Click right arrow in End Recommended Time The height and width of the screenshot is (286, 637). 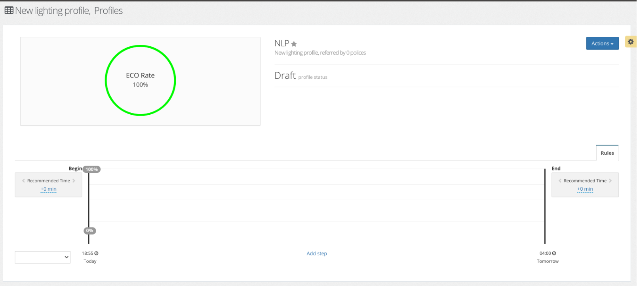coord(610,181)
